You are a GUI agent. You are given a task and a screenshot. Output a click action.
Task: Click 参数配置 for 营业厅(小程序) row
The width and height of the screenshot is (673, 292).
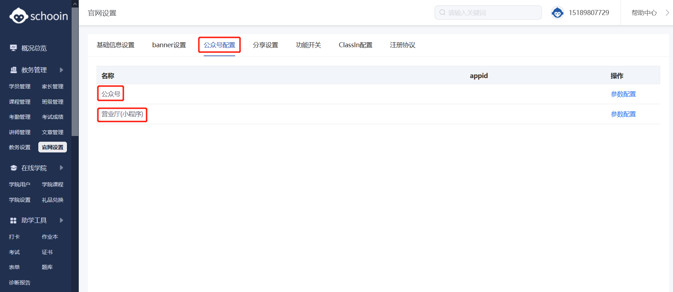[623, 114]
